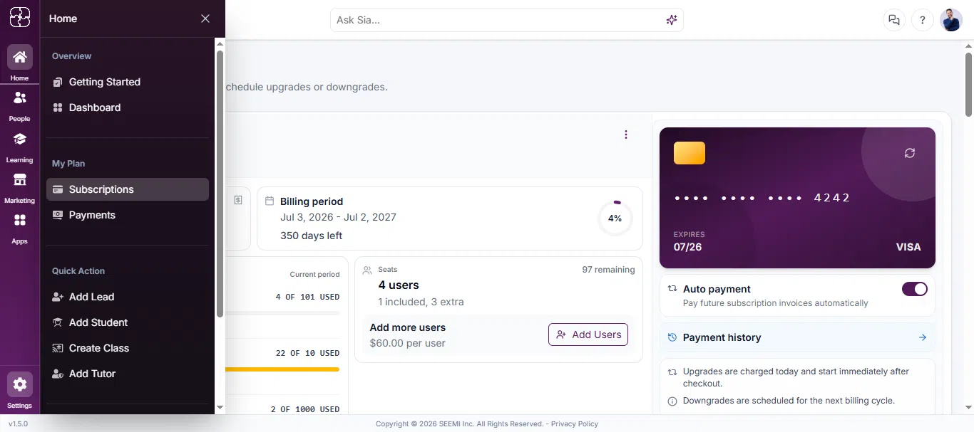974x432 pixels.
Task: Click the Seats people icon
Action: tap(368, 270)
